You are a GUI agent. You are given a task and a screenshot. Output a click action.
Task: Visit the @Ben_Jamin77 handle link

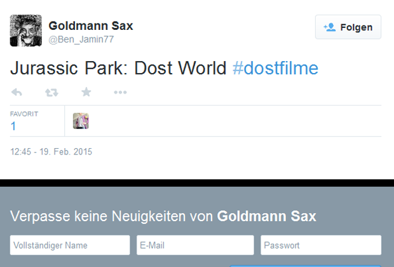pos(81,39)
